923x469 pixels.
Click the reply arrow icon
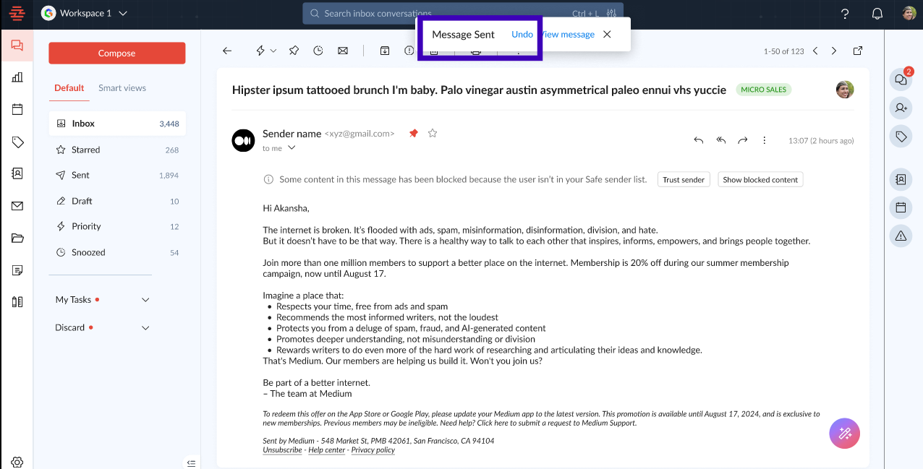tap(698, 140)
